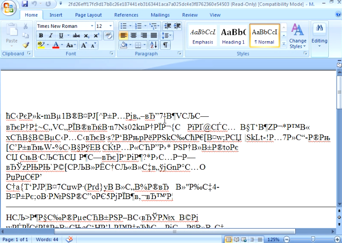This screenshot has height=243, width=342.
Task: Toggle the Align Text Left button
Action: [123, 36]
